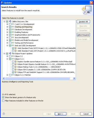Close the Updates window with the X button
Image resolution: width=94 pixels, height=118 pixels.
tap(91, 3)
